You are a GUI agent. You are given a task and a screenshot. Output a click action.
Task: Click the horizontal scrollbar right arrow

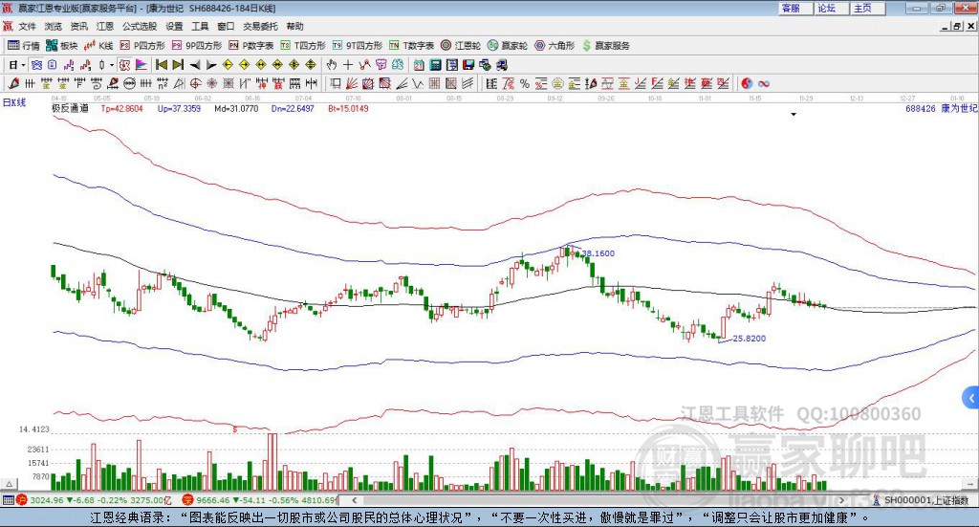841,500
